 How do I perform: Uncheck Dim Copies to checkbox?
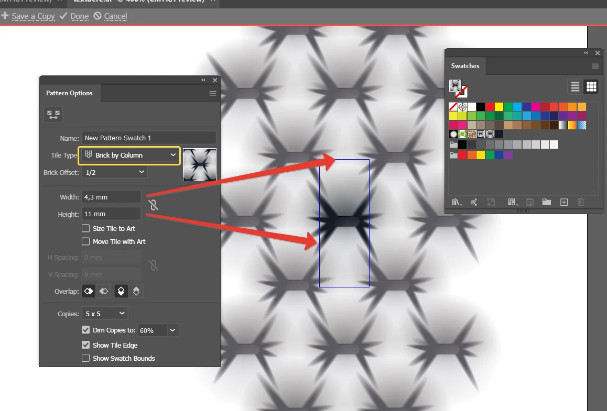85,330
